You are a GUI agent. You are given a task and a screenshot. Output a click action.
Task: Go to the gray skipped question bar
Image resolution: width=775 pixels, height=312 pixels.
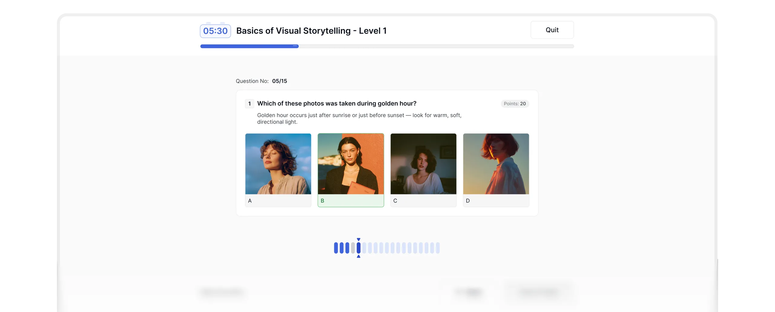[x=353, y=248]
